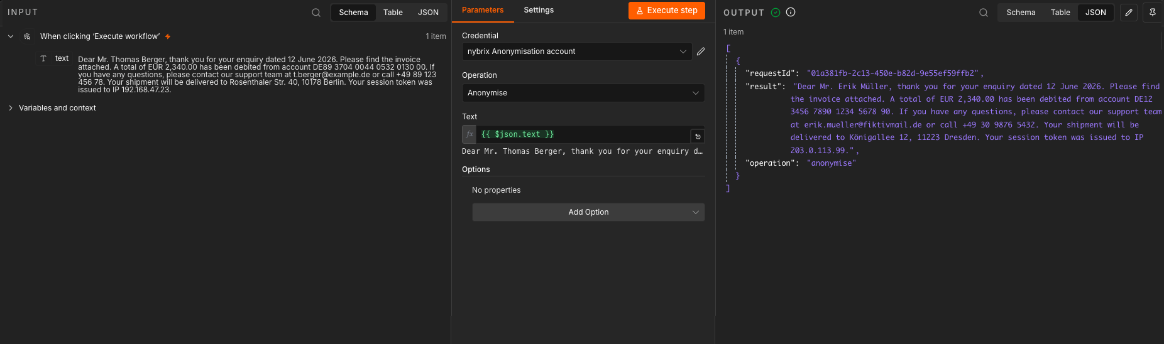Click the orange lightning trigger icon
The width and height of the screenshot is (1164, 344).
168,36
